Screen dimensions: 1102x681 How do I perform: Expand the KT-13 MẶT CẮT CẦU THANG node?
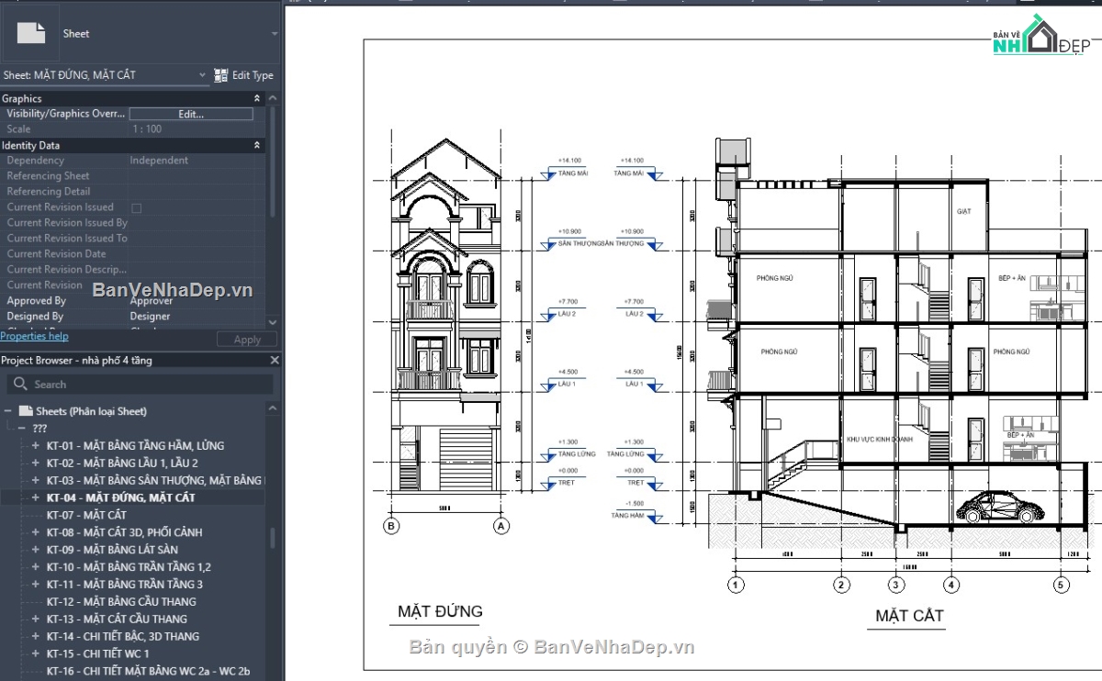coord(35,620)
